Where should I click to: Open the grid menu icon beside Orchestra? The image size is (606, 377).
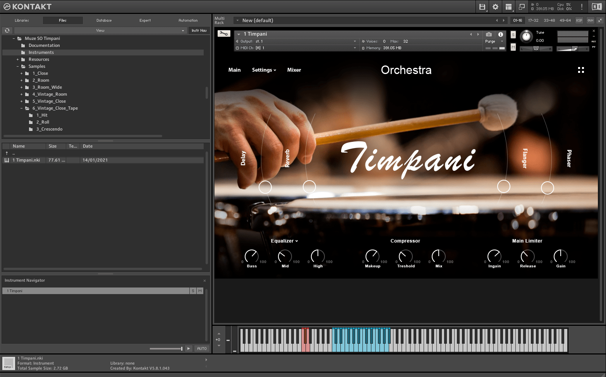(581, 70)
